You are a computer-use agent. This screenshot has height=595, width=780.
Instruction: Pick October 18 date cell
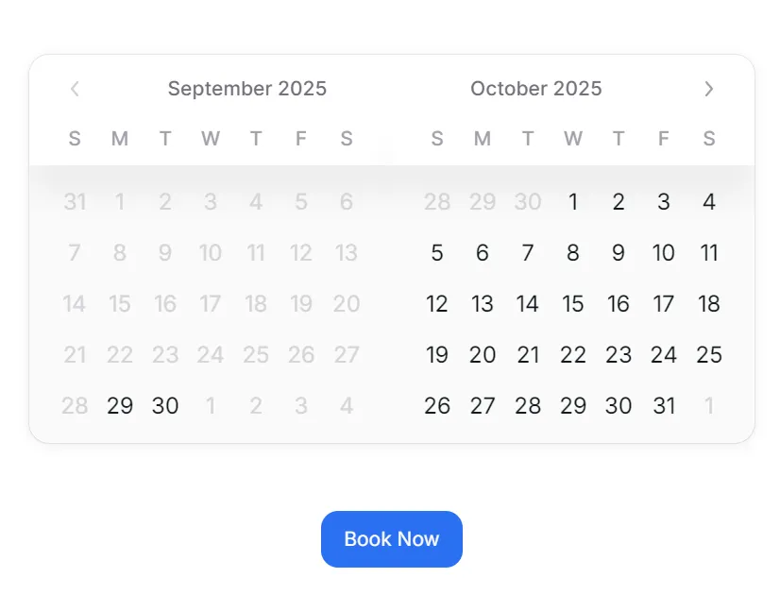(x=709, y=304)
